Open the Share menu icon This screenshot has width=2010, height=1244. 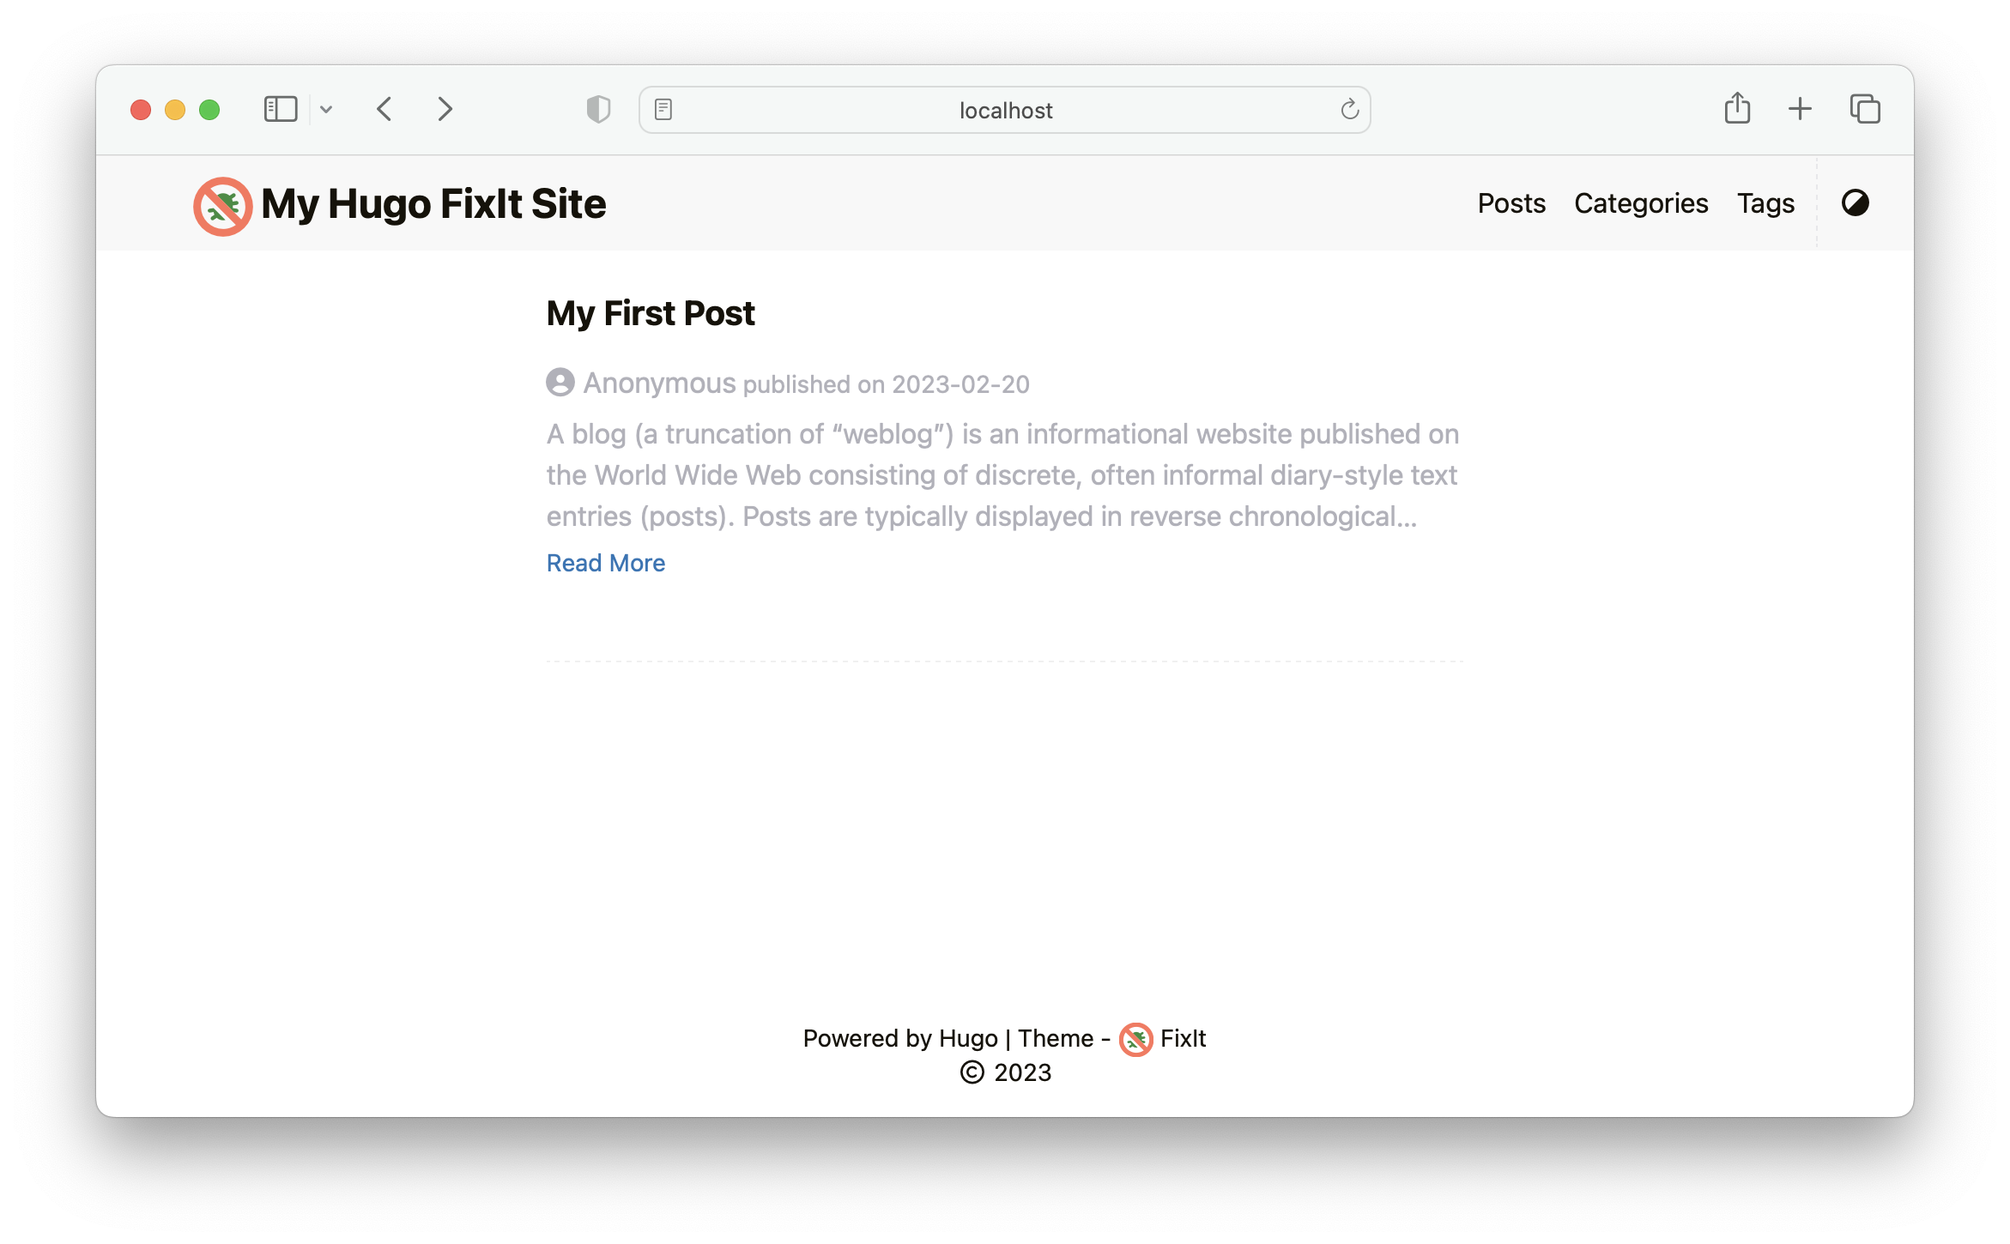coord(1737,108)
